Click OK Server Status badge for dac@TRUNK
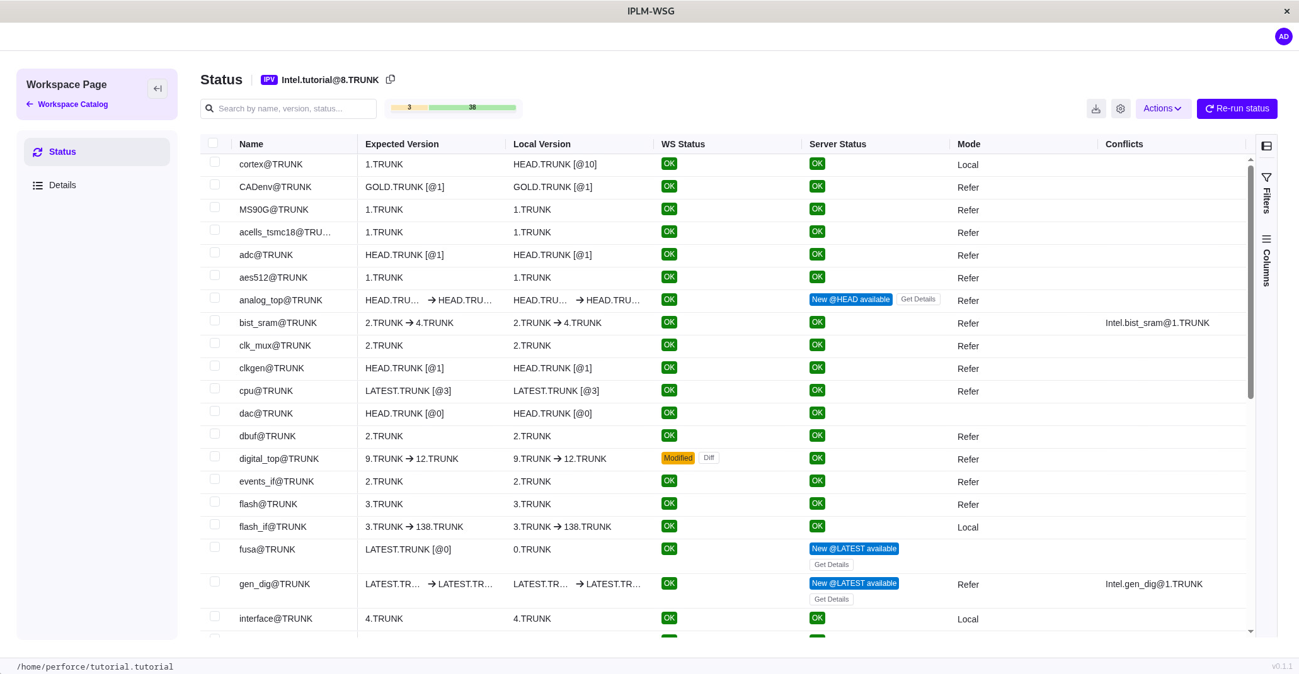The width and height of the screenshot is (1299, 674). point(817,413)
